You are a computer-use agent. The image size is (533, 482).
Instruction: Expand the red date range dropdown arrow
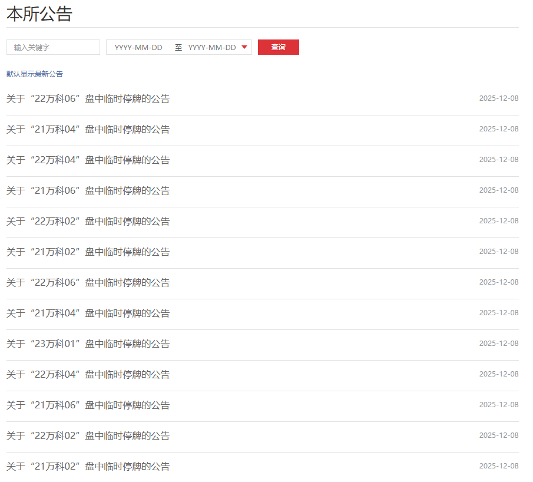[244, 47]
